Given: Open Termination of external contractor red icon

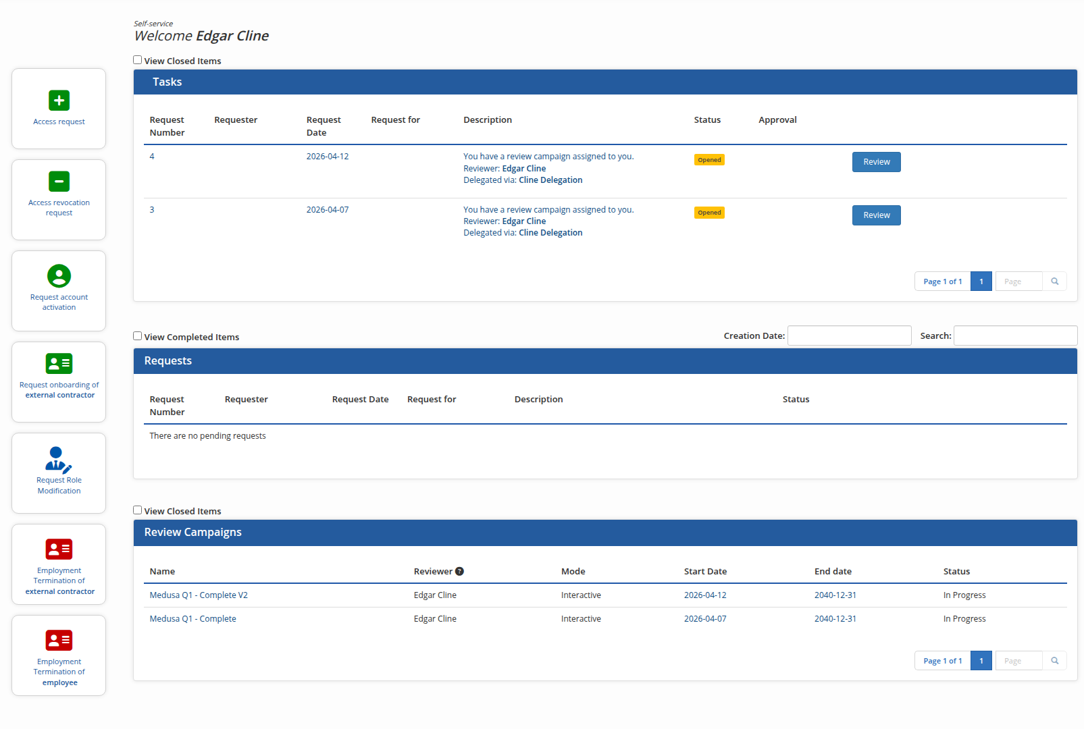Looking at the screenshot, I should coord(59,549).
